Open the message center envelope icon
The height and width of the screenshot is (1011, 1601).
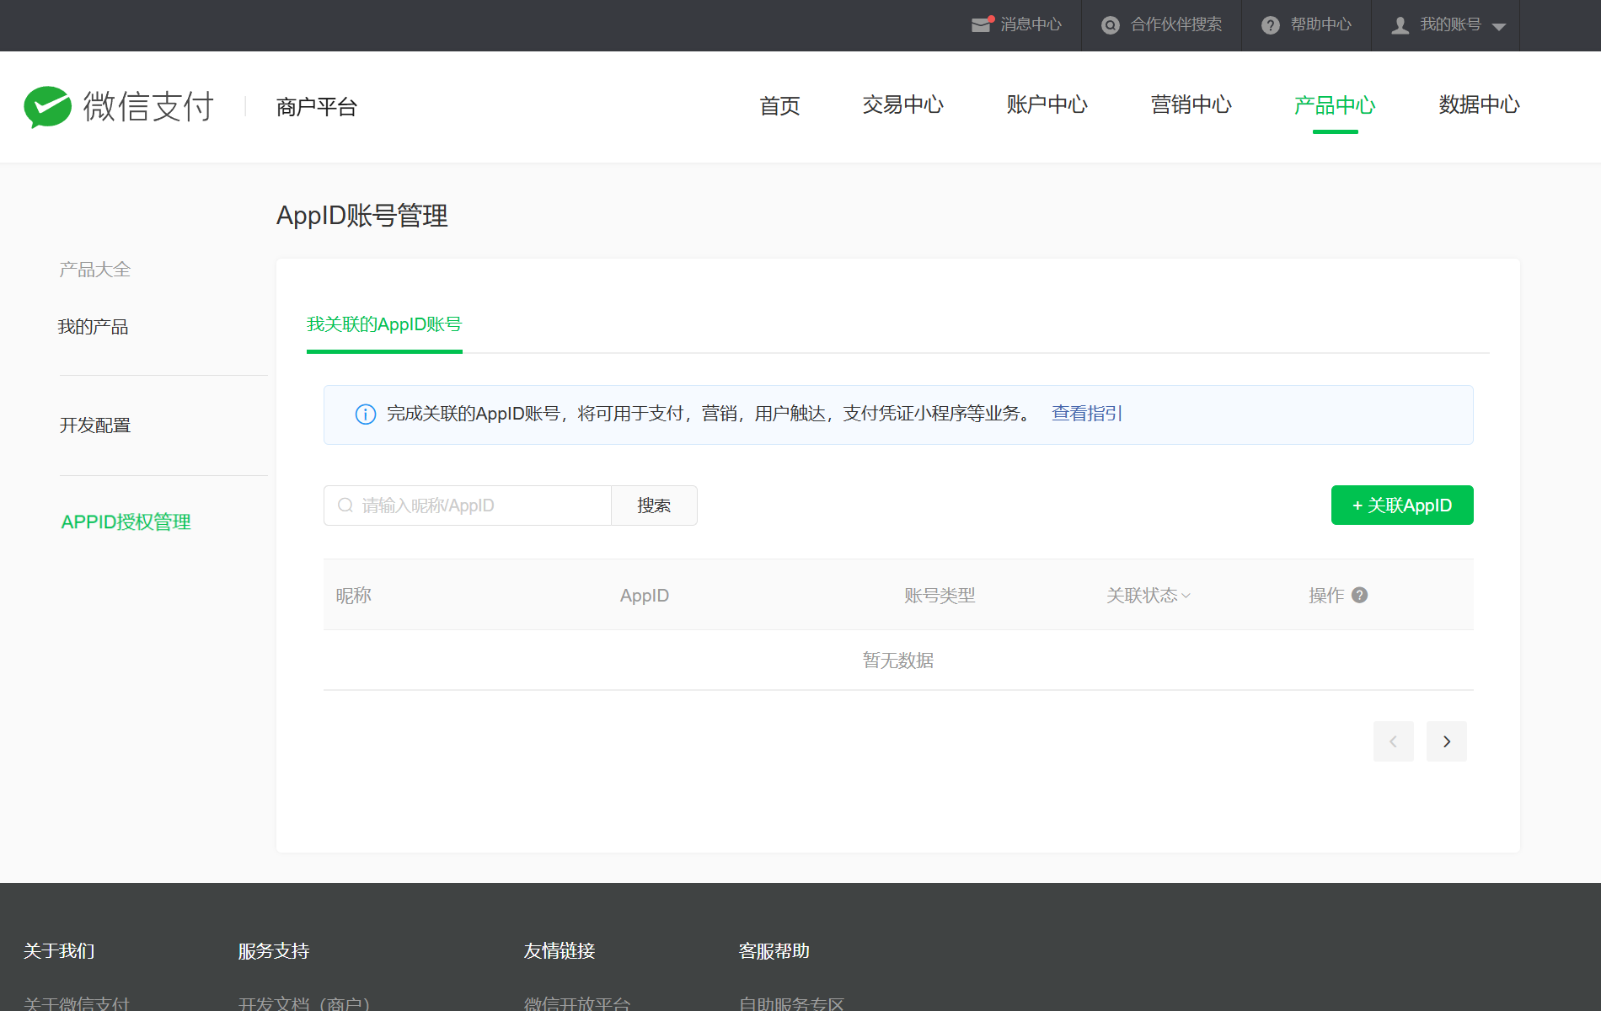click(x=982, y=24)
